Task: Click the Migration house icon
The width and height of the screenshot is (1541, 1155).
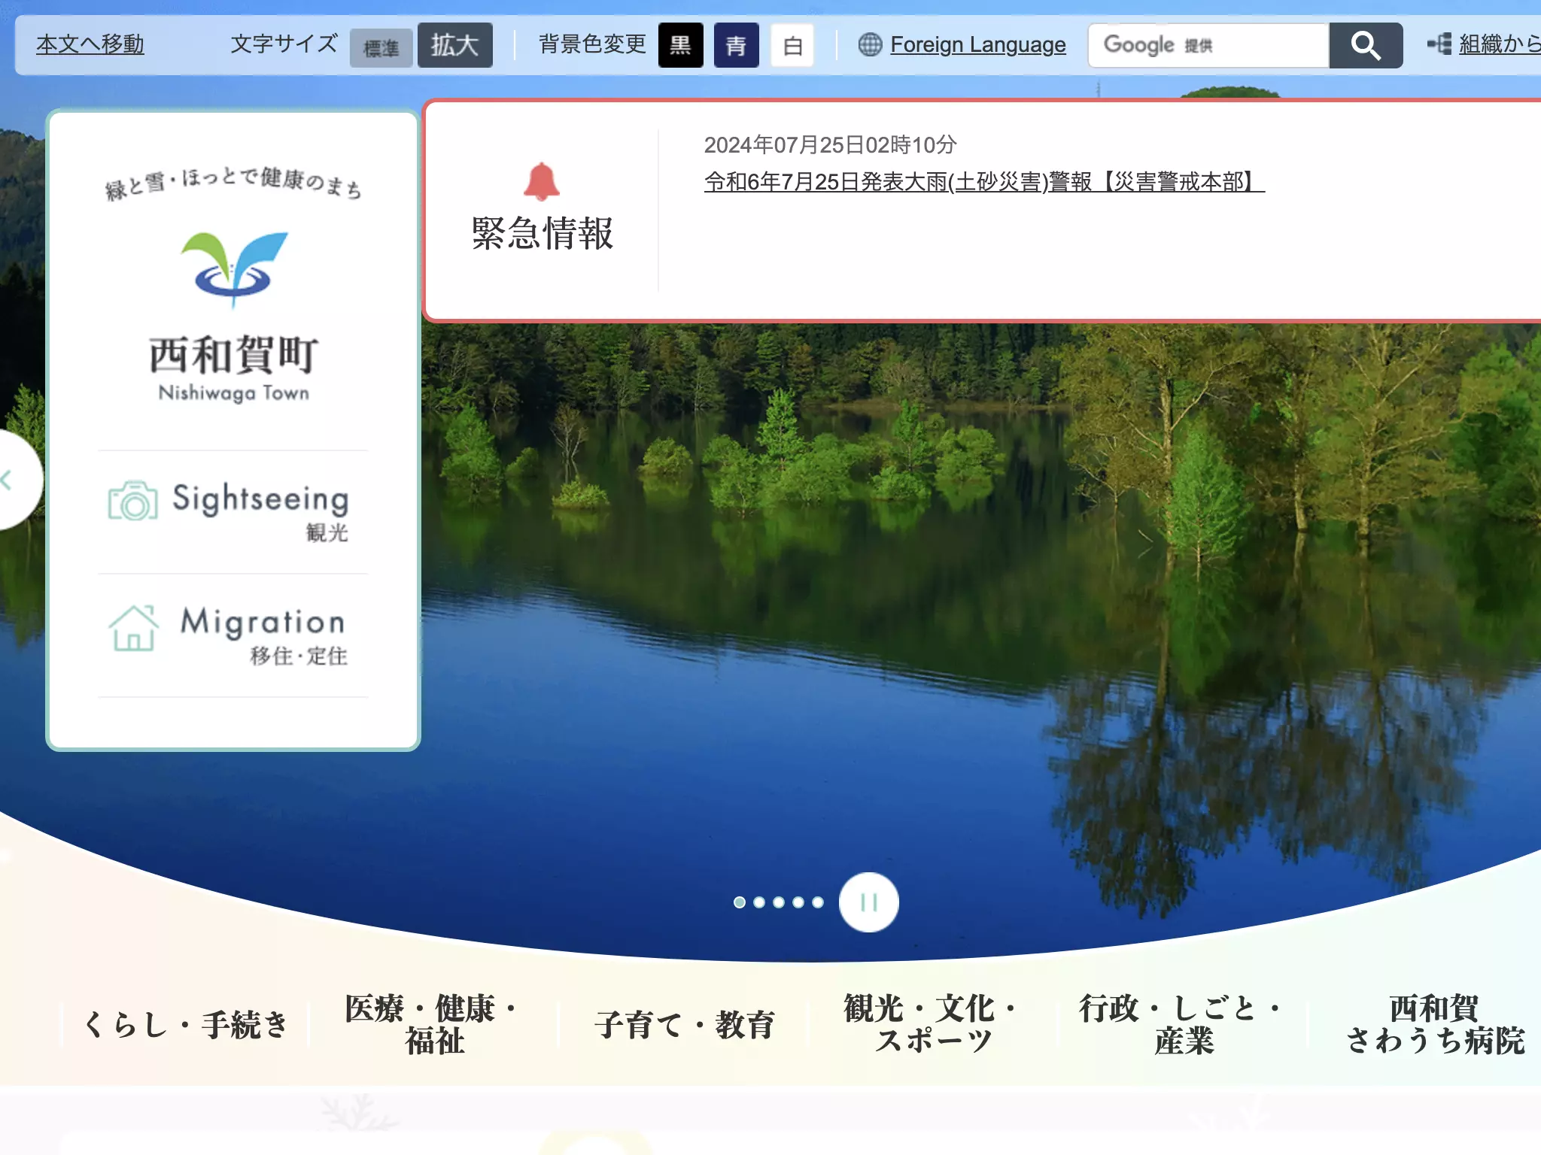Action: pyautogui.click(x=133, y=628)
